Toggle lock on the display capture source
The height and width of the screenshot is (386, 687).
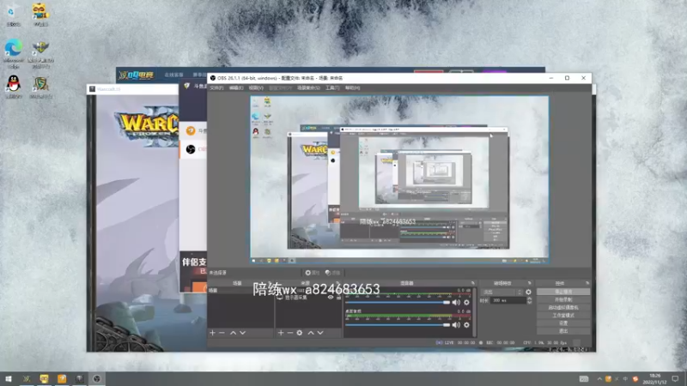click(338, 298)
